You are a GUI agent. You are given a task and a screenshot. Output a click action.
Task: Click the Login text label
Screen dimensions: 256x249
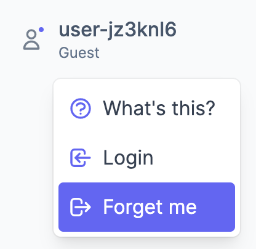[128, 158]
